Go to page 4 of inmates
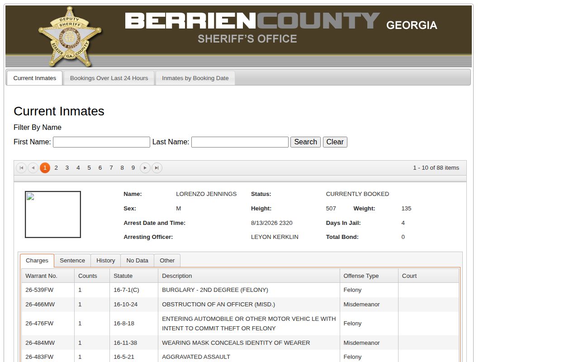579x362 pixels. click(x=78, y=168)
